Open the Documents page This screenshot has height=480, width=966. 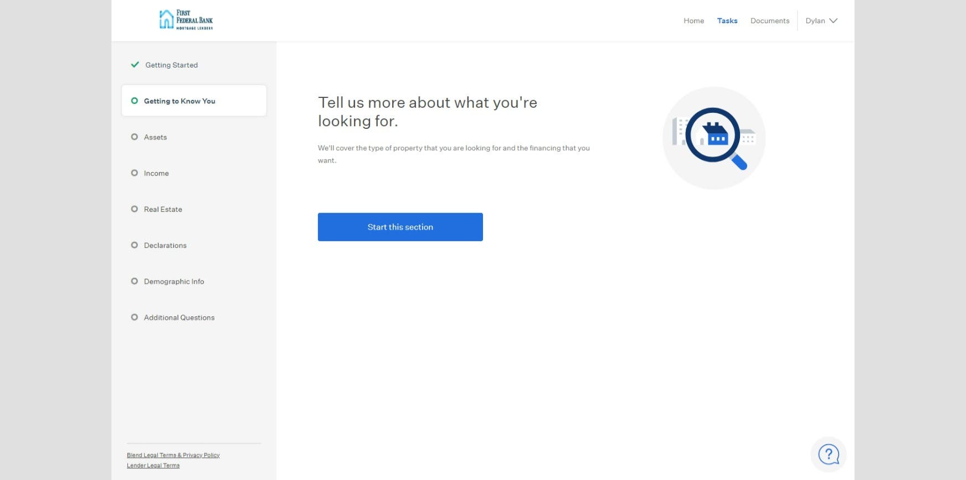click(769, 21)
